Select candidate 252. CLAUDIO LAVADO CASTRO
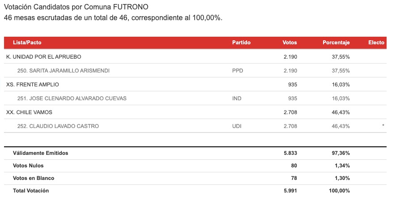Screen dimensions: 396x205 tap(58, 126)
